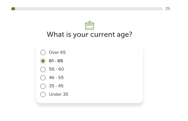Select the 46 - 55 radio circle
The image size is (188, 121).
click(43, 78)
